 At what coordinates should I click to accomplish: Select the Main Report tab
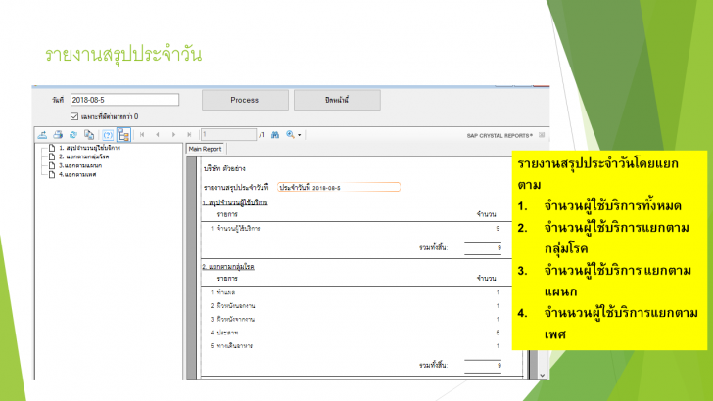pos(206,149)
